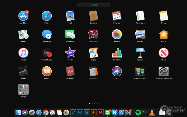Launch iTunes

coord(23,53)
